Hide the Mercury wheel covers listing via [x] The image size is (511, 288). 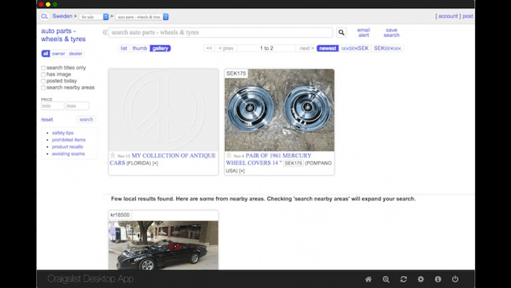point(241,171)
